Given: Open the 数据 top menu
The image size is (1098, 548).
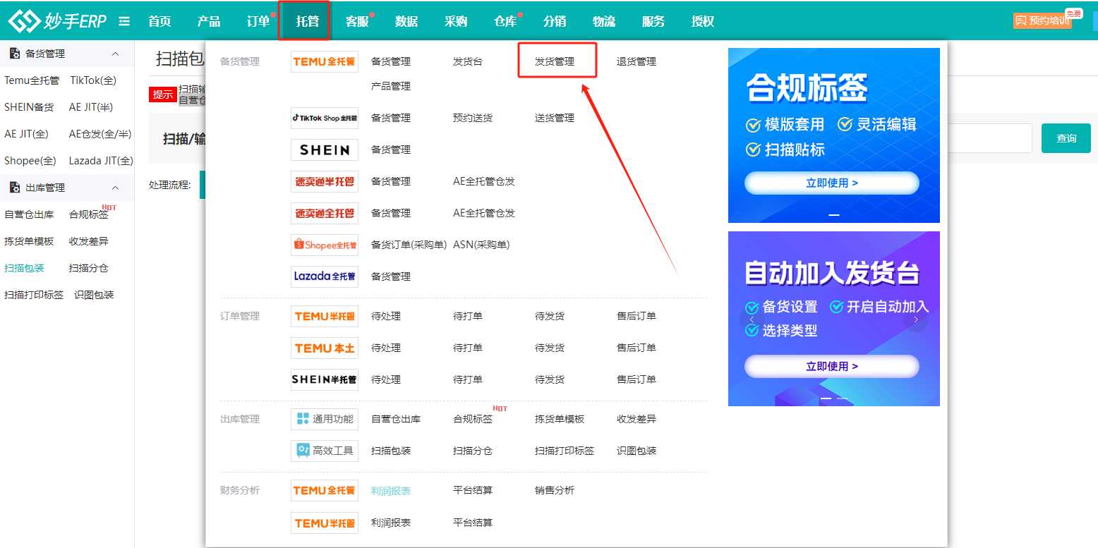Looking at the screenshot, I should pyautogui.click(x=406, y=21).
